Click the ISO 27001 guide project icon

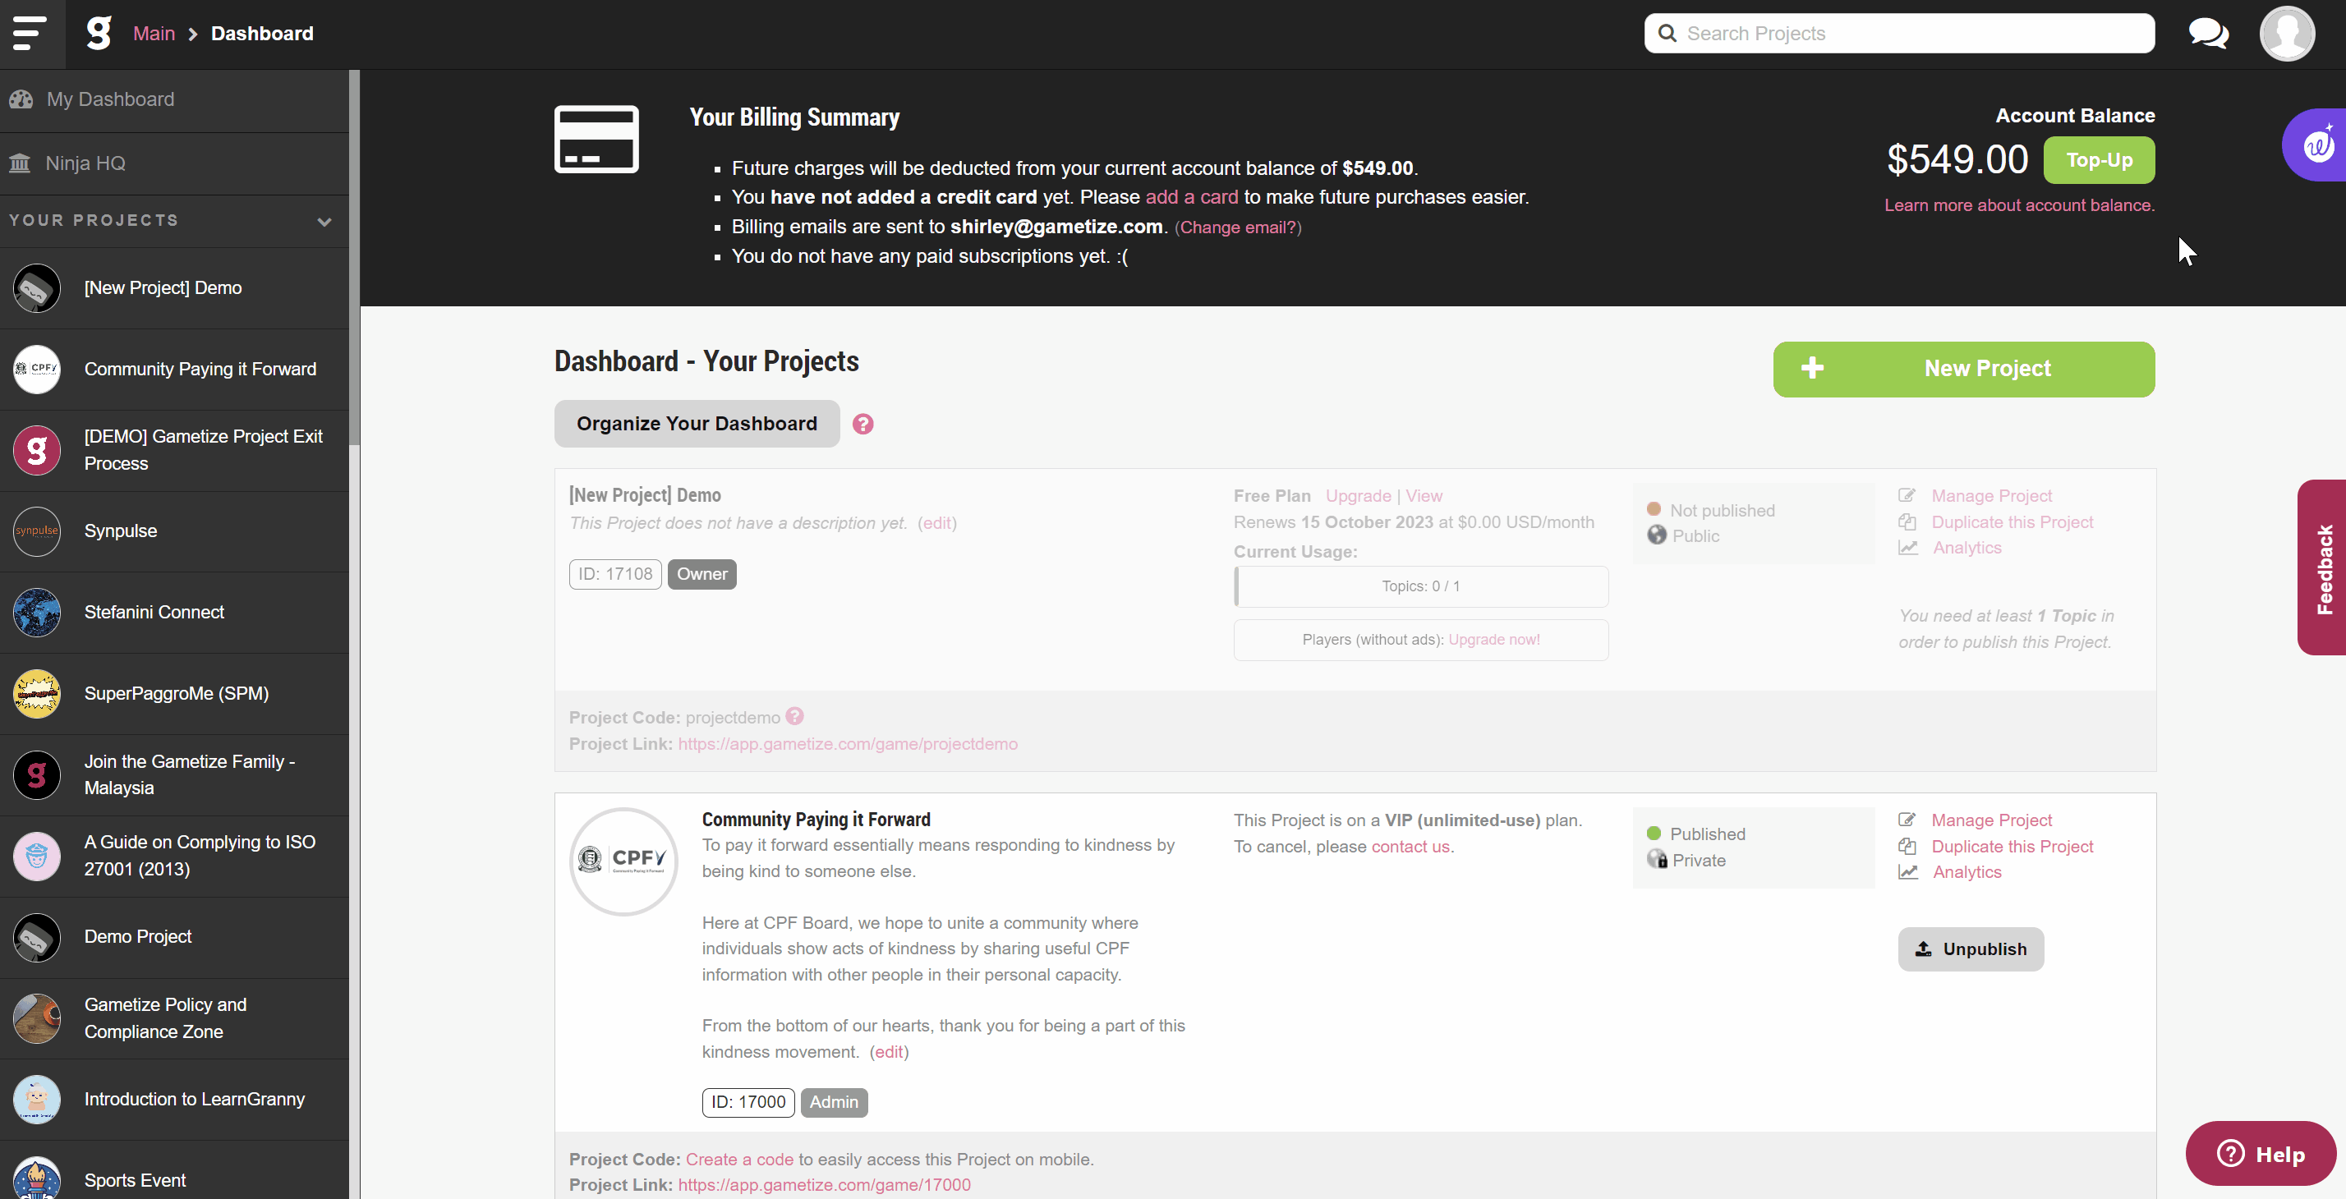click(36, 856)
